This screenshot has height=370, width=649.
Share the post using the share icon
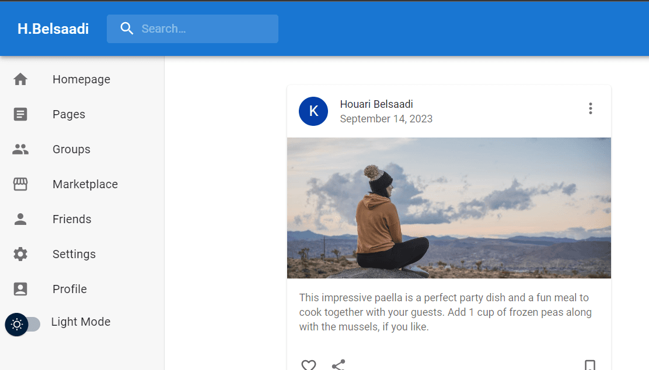point(339,365)
